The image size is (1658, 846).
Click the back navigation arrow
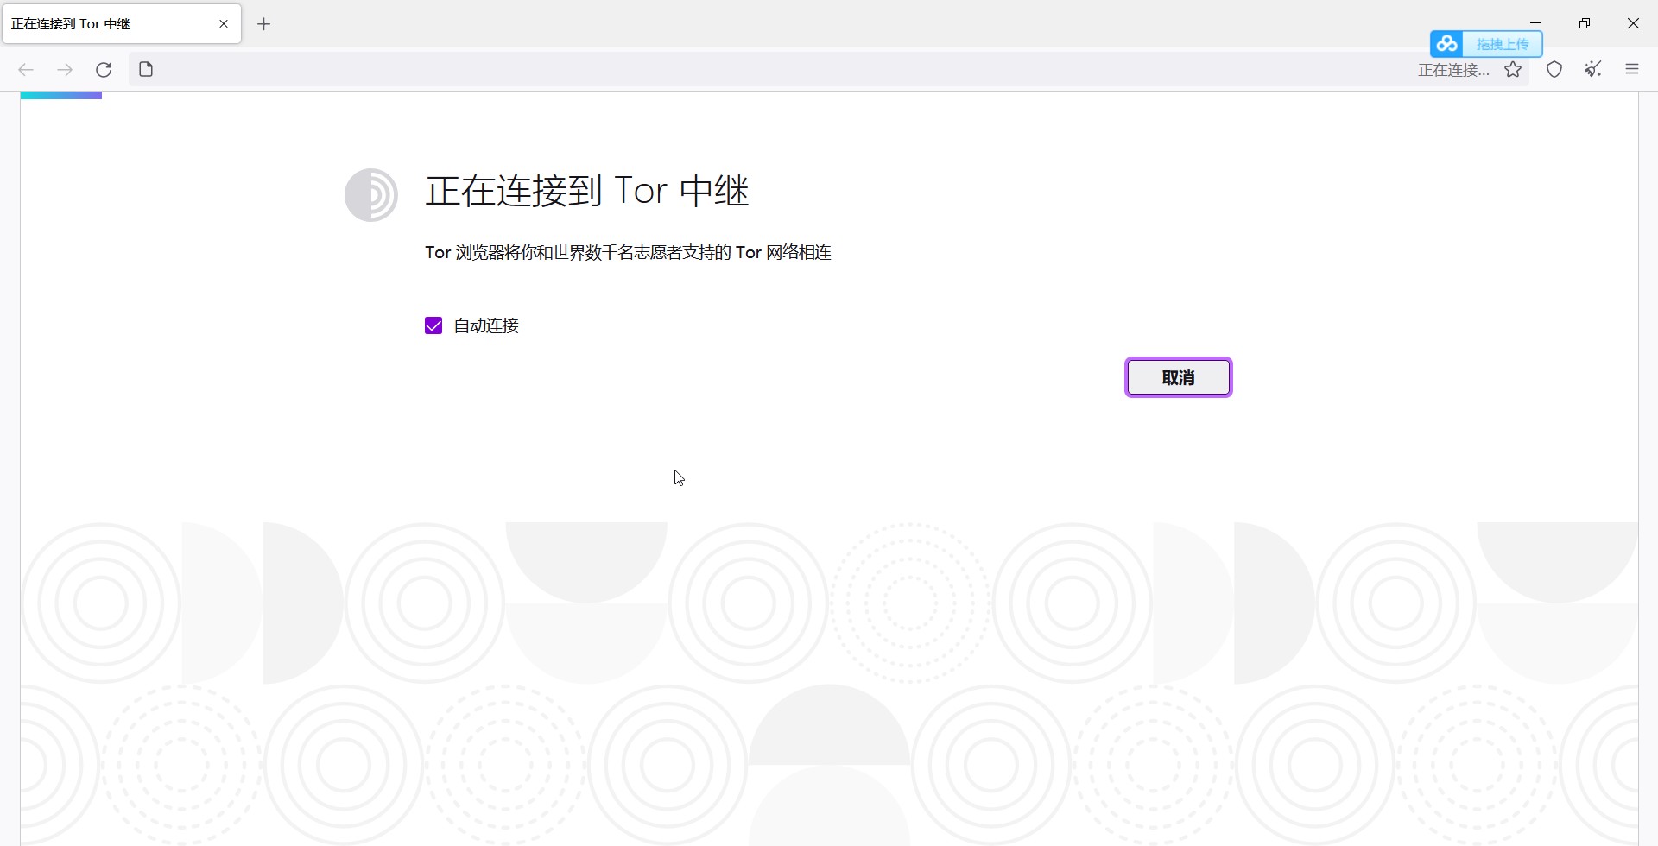(x=26, y=70)
